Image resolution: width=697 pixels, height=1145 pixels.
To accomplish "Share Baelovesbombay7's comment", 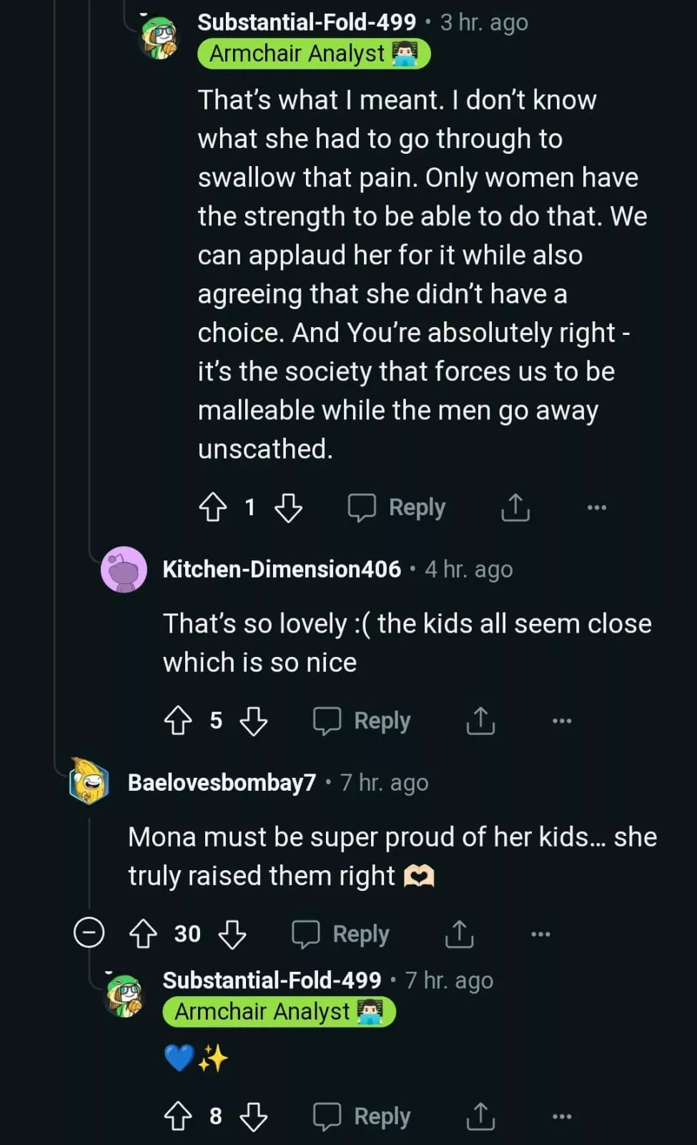I will (x=459, y=934).
